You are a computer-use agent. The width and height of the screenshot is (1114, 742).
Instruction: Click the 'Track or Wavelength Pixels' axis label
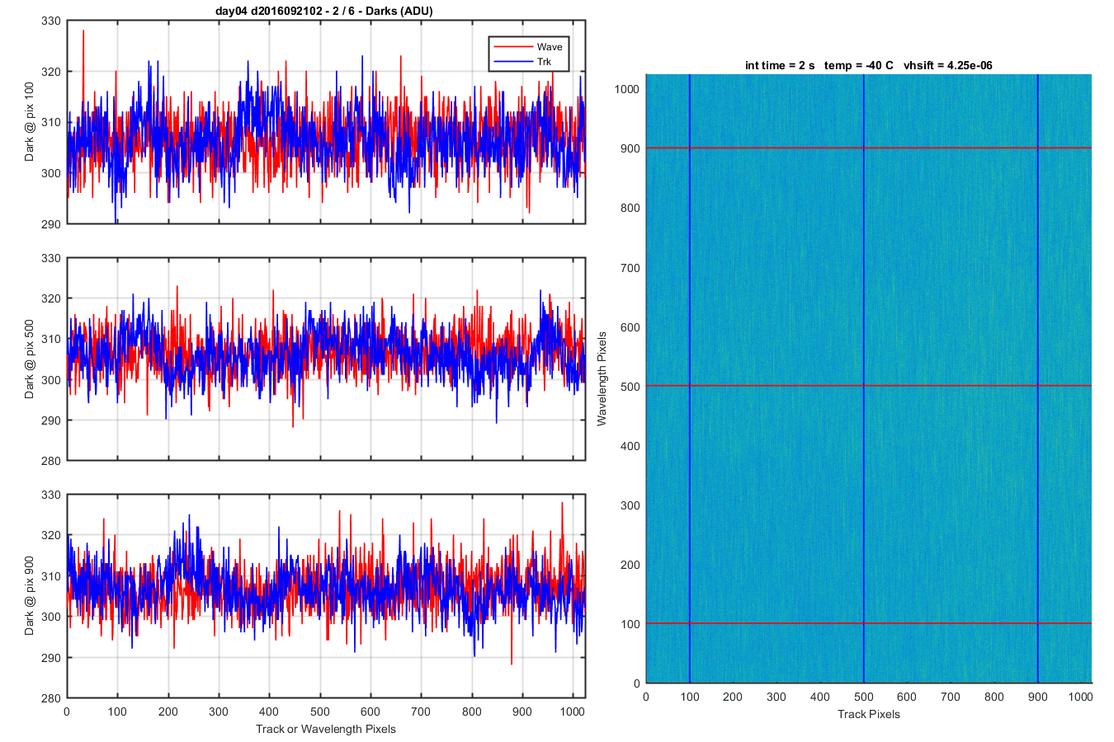(326, 729)
